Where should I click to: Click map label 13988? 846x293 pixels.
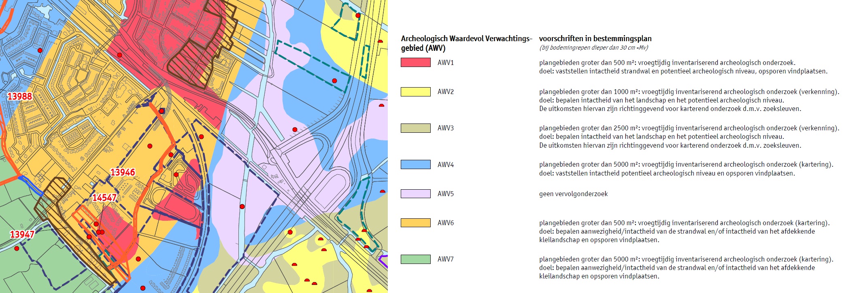pos(20,96)
